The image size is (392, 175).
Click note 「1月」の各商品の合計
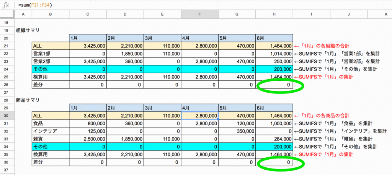click(322, 116)
